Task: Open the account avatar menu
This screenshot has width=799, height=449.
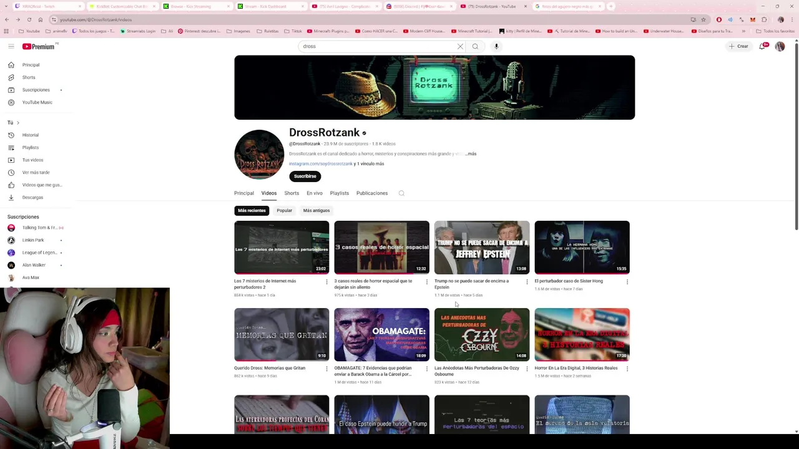Action: click(x=780, y=46)
